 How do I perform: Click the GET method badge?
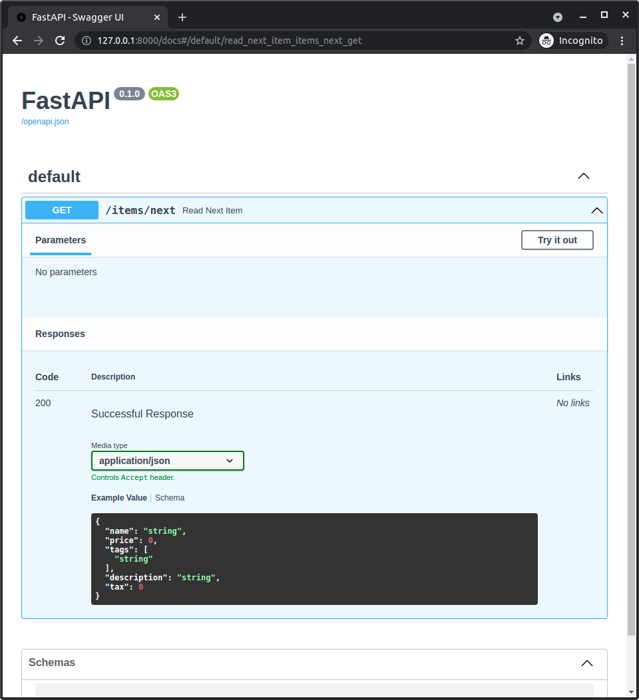pyautogui.click(x=62, y=210)
